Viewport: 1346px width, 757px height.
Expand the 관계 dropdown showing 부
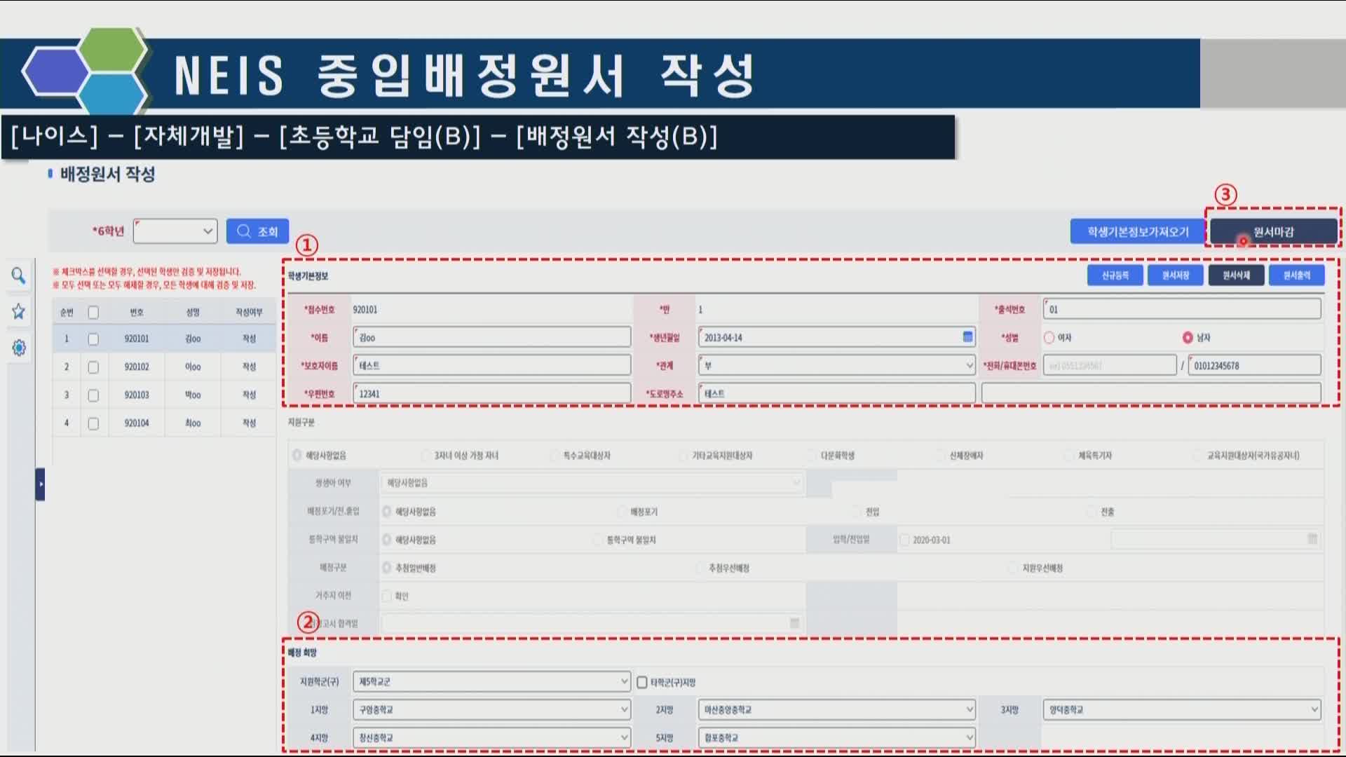click(836, 365)
